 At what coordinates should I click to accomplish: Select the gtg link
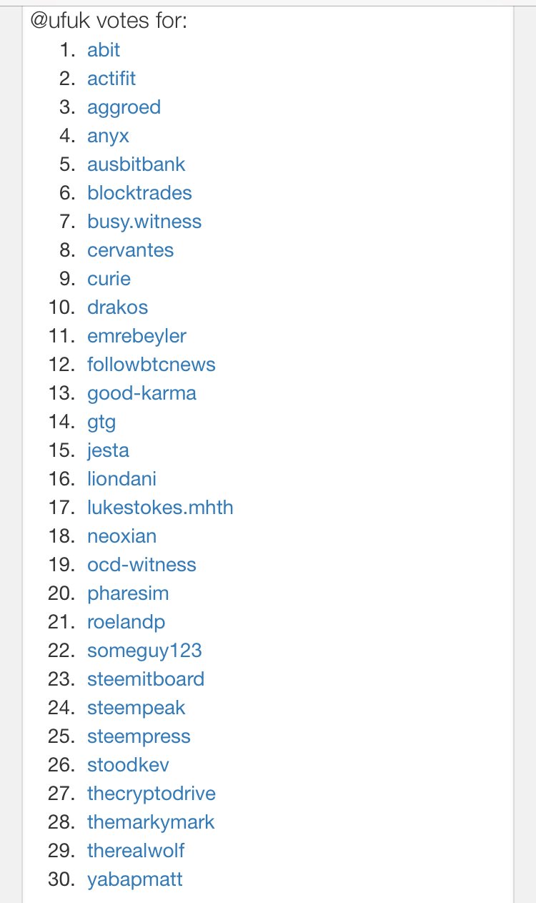point(101,423)
